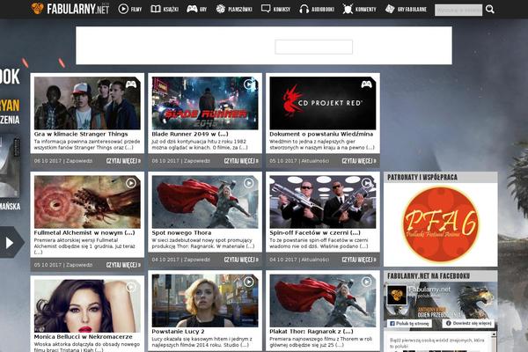Click the magnifier search icon
The width and height of the screenshot is (528, 352).
[490, 10]
